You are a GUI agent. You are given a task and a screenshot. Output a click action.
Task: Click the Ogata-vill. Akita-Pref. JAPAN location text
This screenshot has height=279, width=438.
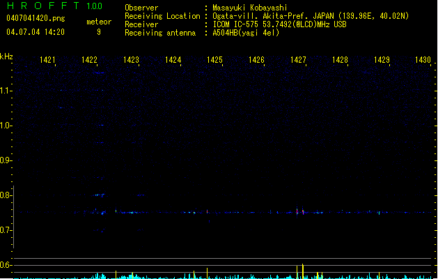pos(311,16)
